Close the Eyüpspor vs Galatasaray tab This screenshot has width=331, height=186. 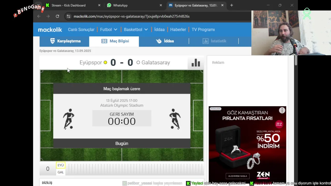coord(222,5)
